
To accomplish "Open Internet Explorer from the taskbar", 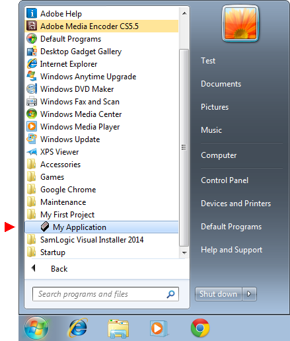I will 78,328.
